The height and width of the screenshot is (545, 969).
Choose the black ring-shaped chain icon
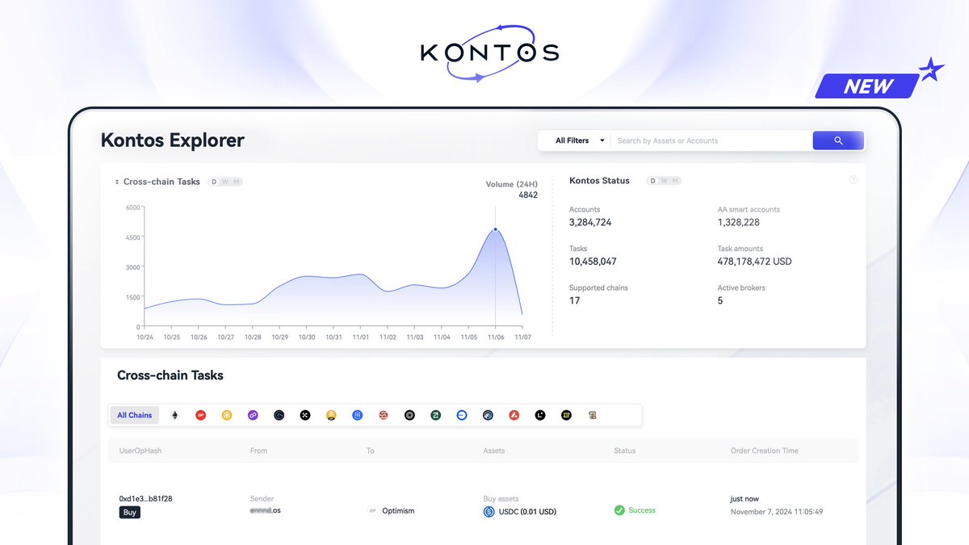410,415
